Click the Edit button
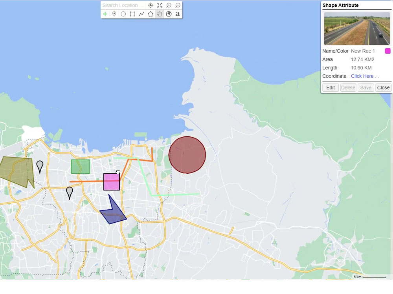393x294 pixels. 331,87
